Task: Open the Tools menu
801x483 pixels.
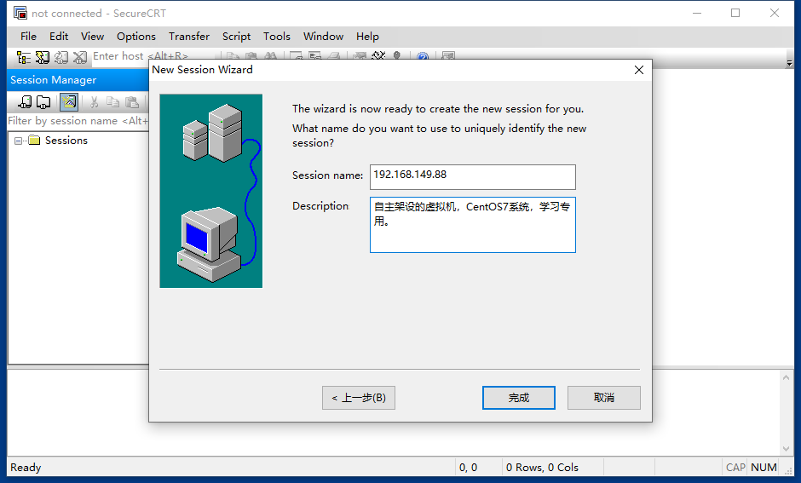Action: 277,37
